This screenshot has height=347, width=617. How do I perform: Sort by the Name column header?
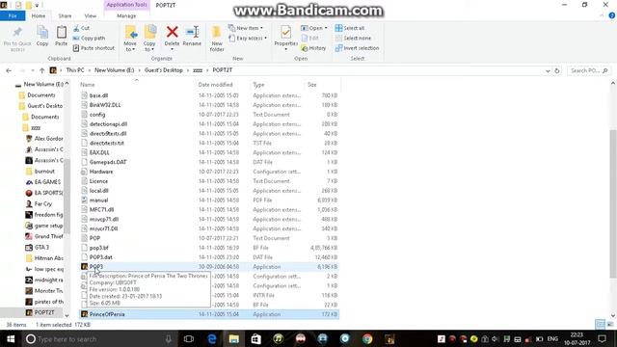(88, 85)
